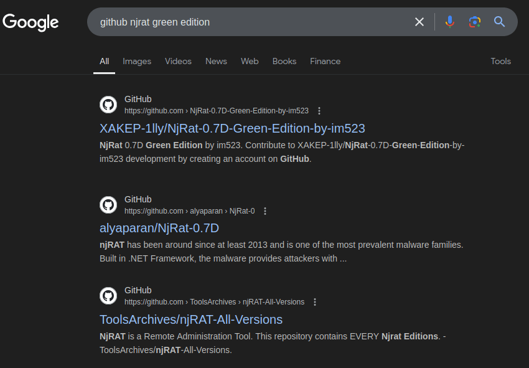The image size is (529, 368).
Task: Switch to the Videos tab
Action: (x=178, y=62)
